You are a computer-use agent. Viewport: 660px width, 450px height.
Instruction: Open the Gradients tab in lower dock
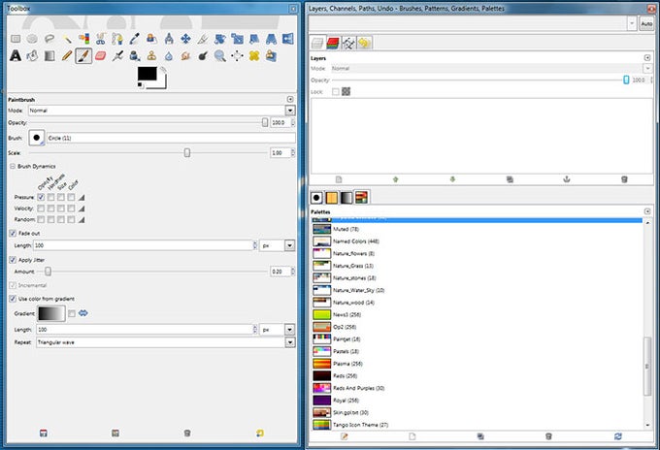[x=347, y=197]
